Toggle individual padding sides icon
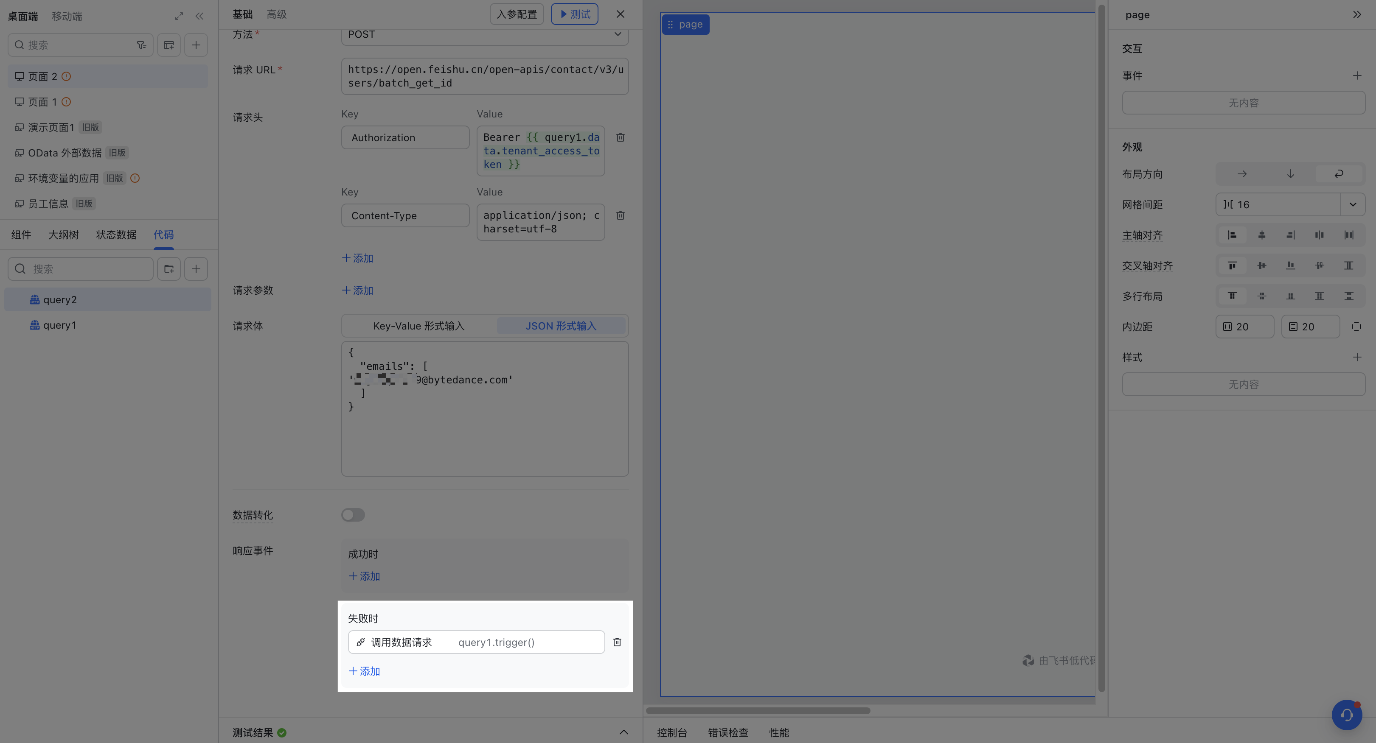Screen dimensions: 1376x743 pos(1356,327)
